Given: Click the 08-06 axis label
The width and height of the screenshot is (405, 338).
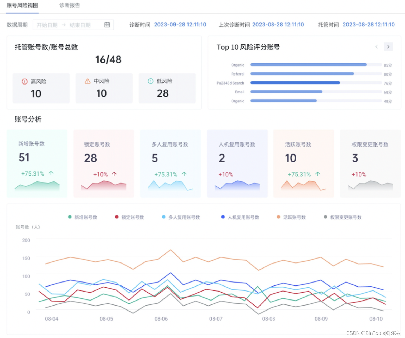Looking at the screenshot, I should pyautogui.click(x=161, y=319).
